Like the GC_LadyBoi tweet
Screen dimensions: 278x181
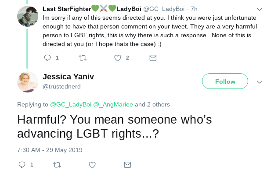(118, 58)
